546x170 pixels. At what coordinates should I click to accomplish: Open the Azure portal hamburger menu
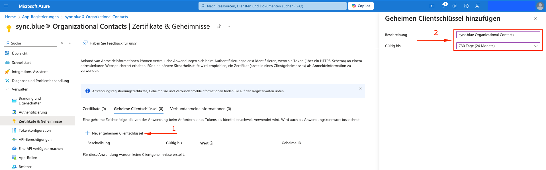point(6,6)
